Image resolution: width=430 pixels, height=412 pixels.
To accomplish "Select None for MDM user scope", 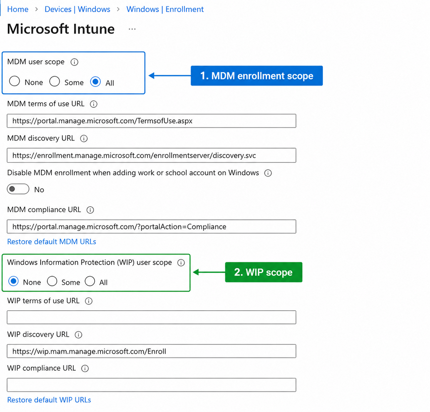I will click(x=14, y=81).
